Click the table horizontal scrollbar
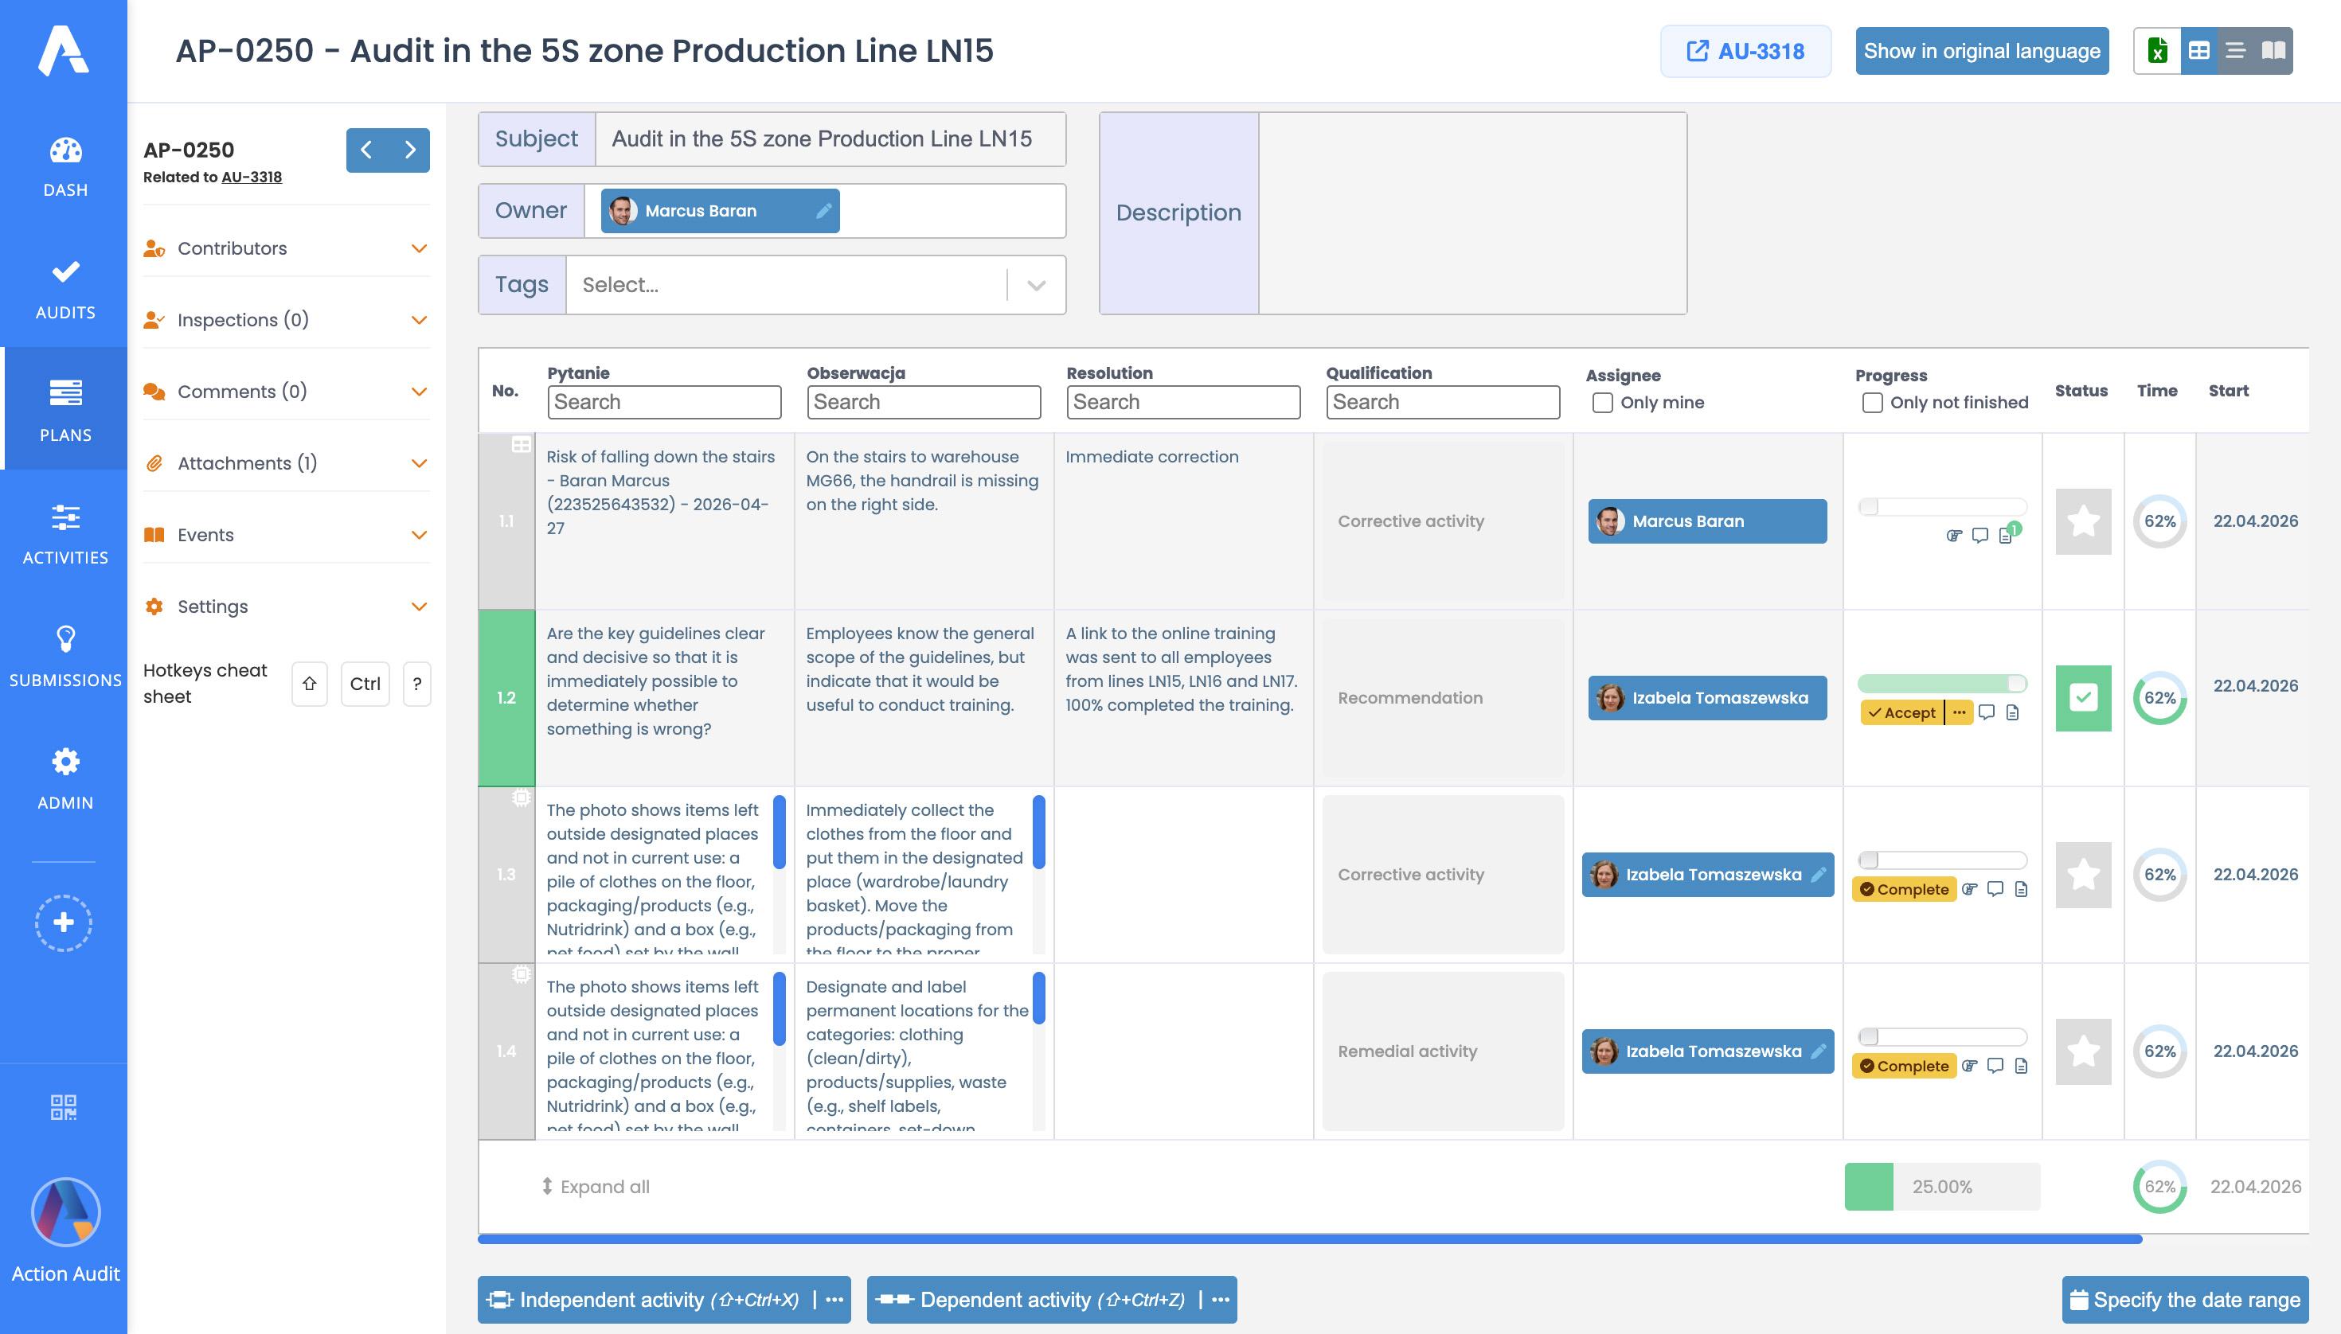The width and height of the screenshot is (2341, 1334). tap(1310, 1238)
